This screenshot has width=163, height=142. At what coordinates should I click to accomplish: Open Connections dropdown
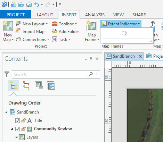pos(32,40)
